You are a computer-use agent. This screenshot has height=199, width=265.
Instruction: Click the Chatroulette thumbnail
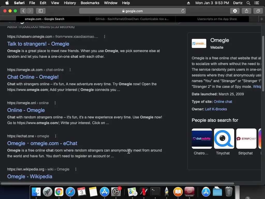(x=202, y=139)
